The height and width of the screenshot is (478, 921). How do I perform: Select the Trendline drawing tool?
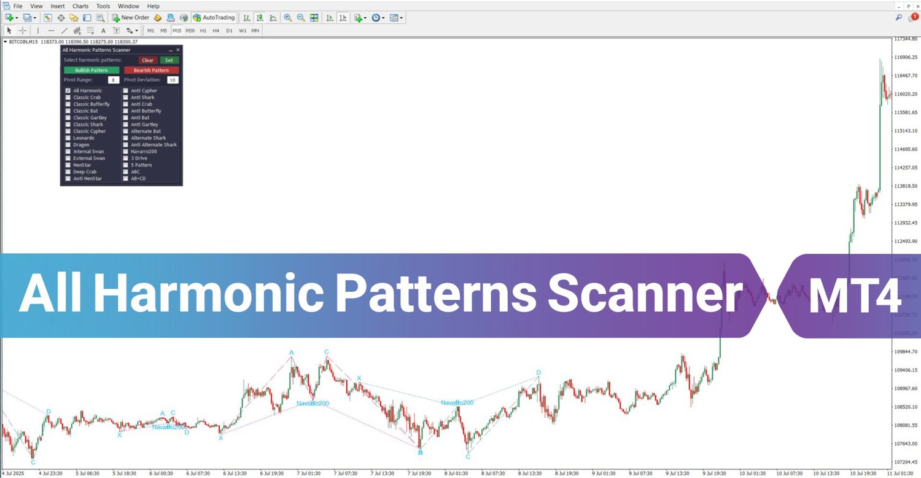click(x=64, y=30)
